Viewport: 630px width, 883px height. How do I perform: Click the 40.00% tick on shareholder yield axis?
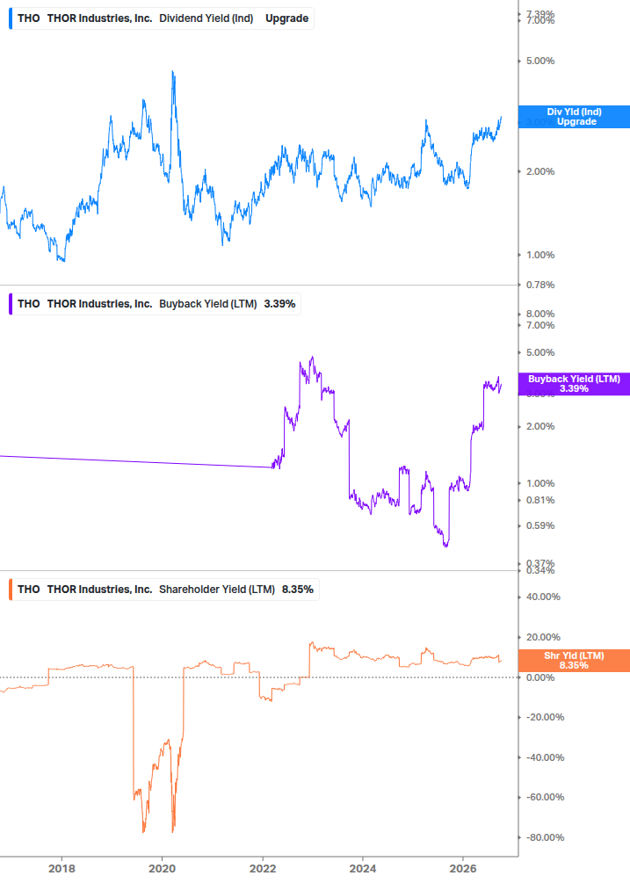(543, 597)
